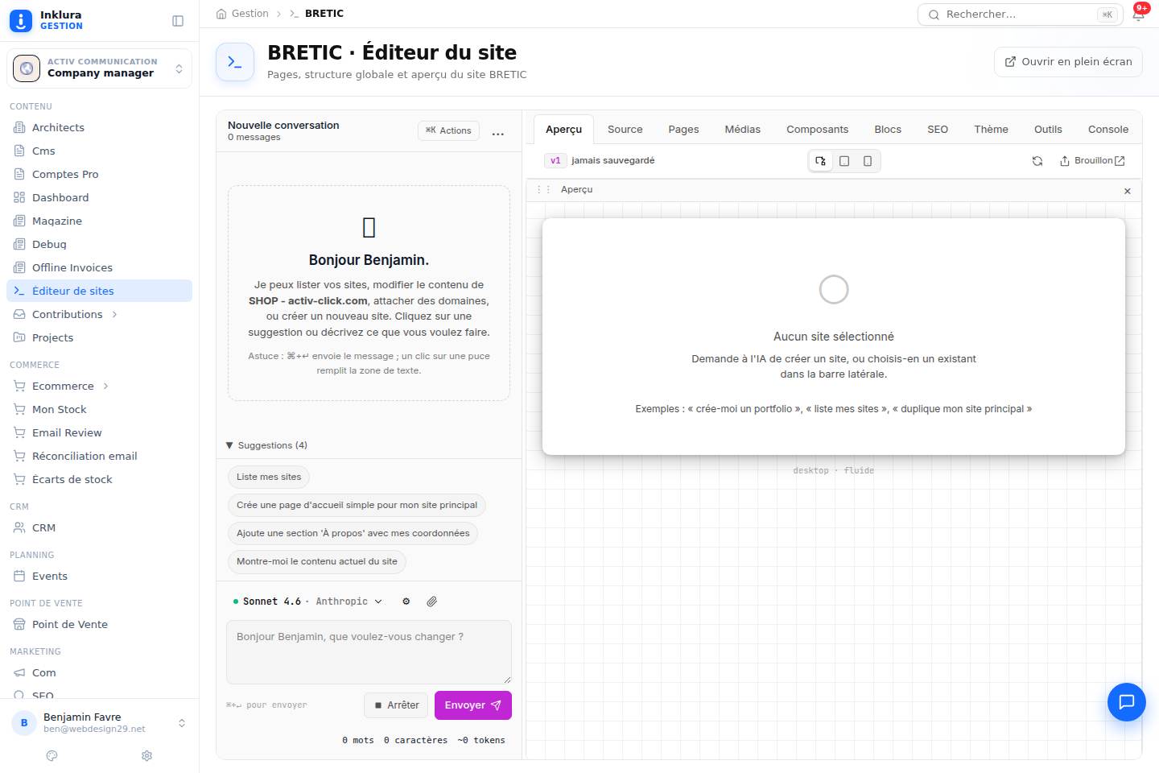Open Réconciliation email
Image resolution: width=1159 pixels, height=773 pixels.
pos(99,456)
